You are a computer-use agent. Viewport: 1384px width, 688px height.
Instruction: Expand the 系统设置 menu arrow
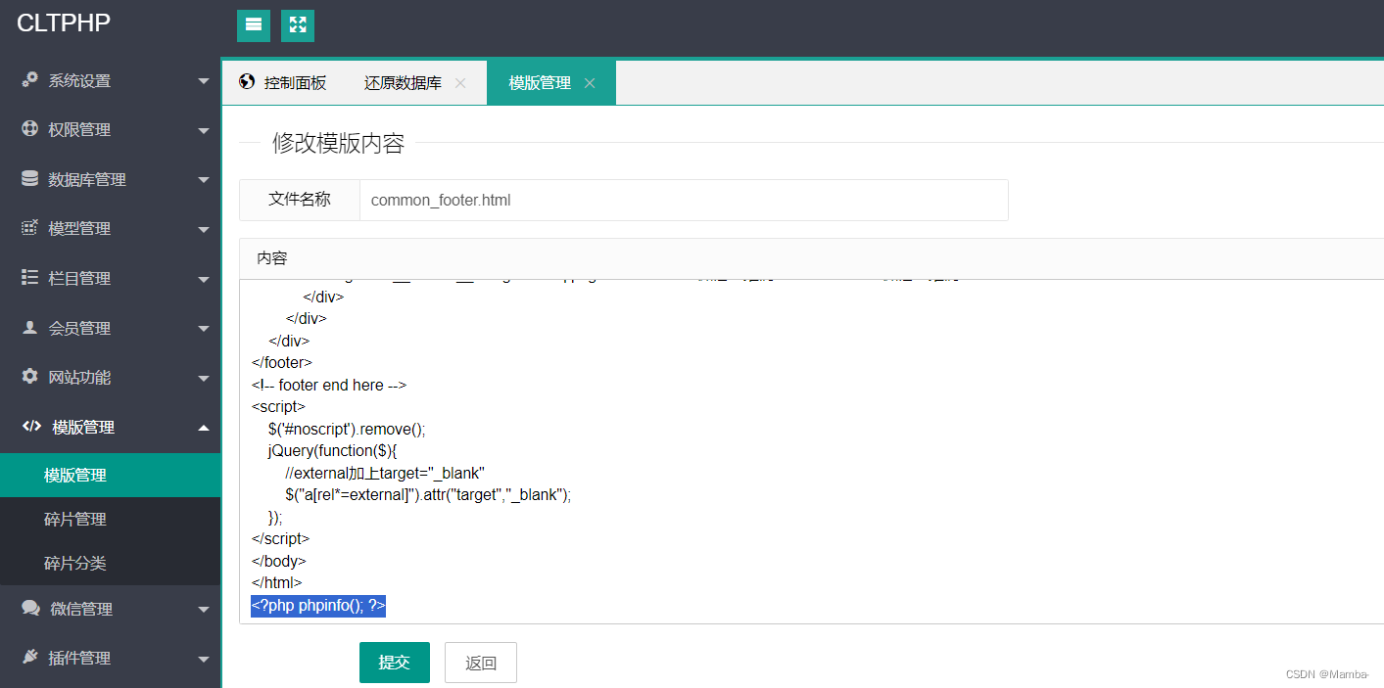click(204, 81)
